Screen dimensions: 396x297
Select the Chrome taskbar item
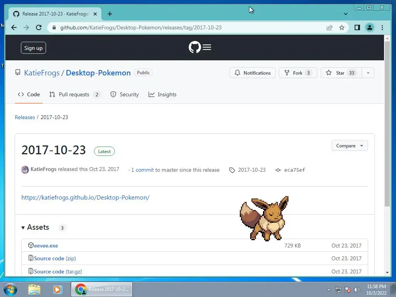coord(102,289)
